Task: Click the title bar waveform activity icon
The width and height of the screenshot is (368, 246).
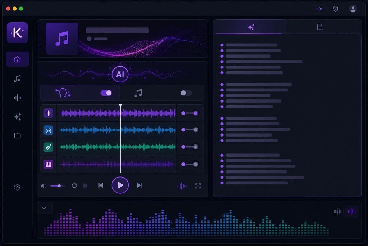Action: pyautogui.click(x=319, y=9)
